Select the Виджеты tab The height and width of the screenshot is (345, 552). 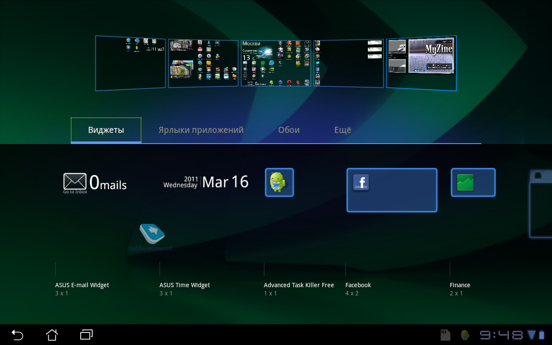(x=106, y=130)
